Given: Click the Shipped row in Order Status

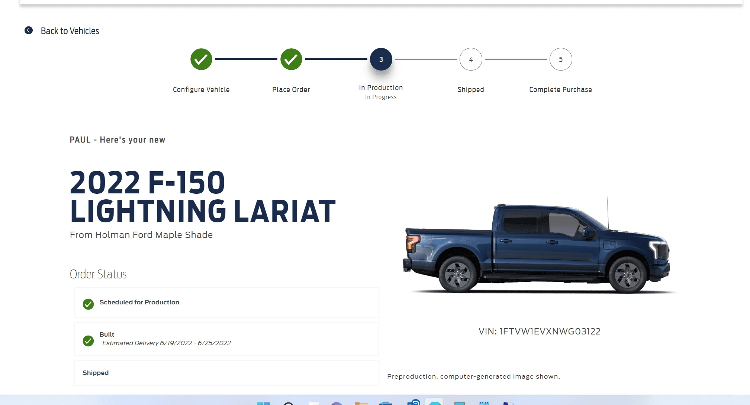Looking at the screenshot, I should 226,373.
